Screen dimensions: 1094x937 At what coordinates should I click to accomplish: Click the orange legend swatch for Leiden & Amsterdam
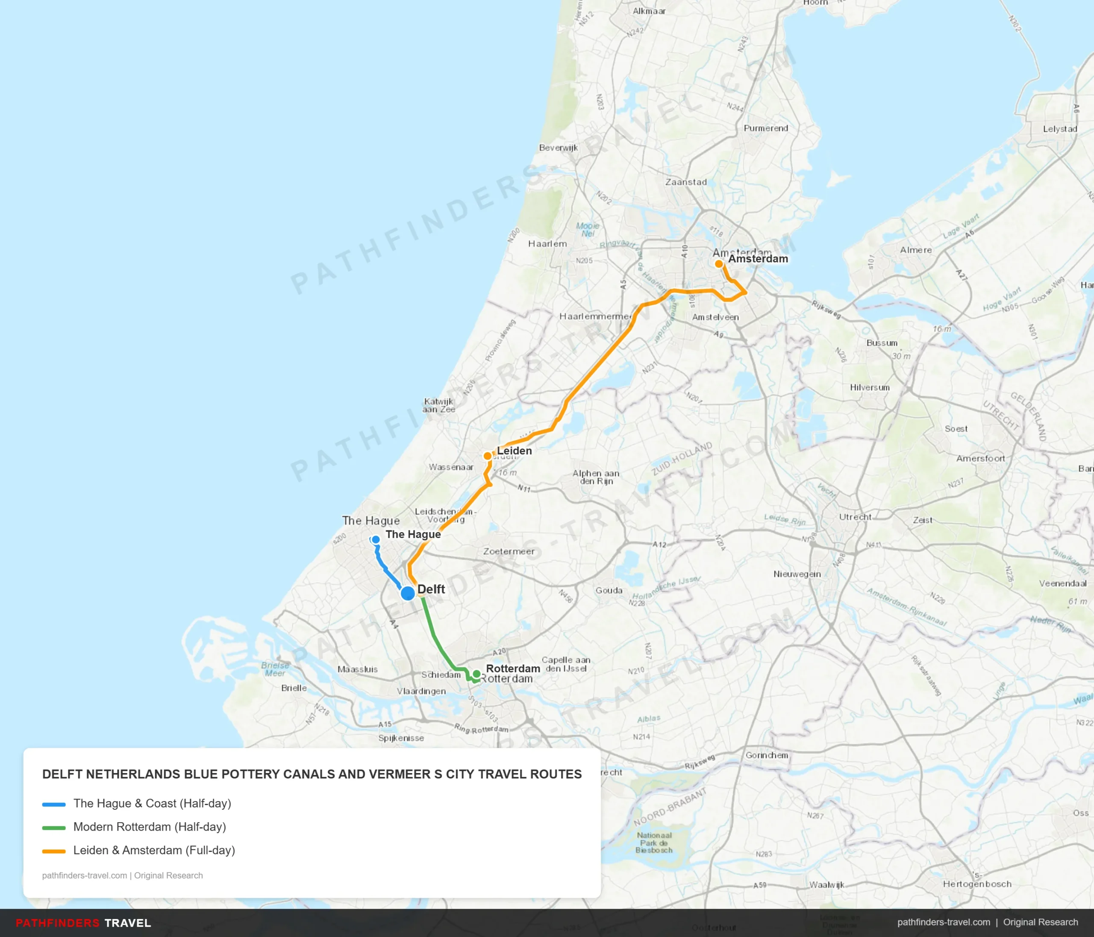pos(54,851)
